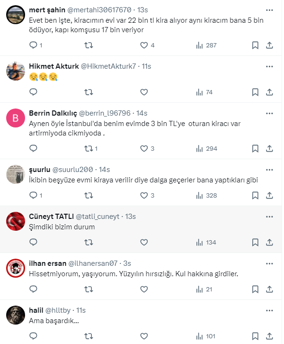Image resolution: width=284 pixels, height=344 pixels.
Task: Reply to şuurlu's tweet
Action: click(33, 195)
